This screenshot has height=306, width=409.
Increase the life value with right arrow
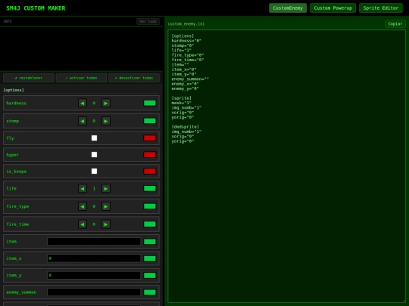[105, 188]
